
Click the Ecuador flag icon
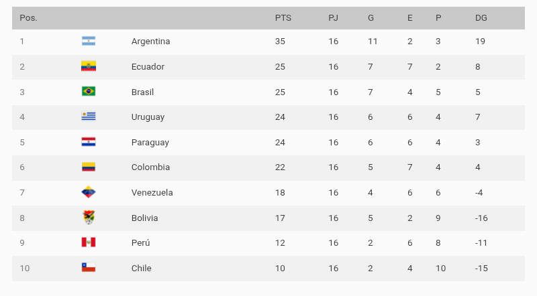(x=89, y=66)
